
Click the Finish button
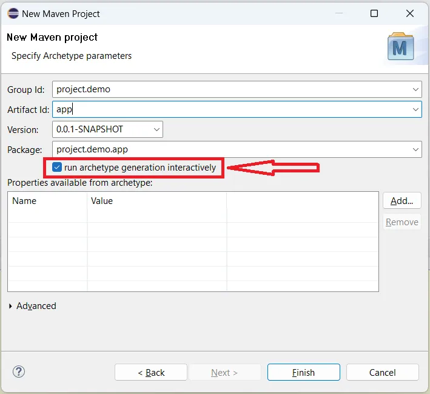[304, 372]
